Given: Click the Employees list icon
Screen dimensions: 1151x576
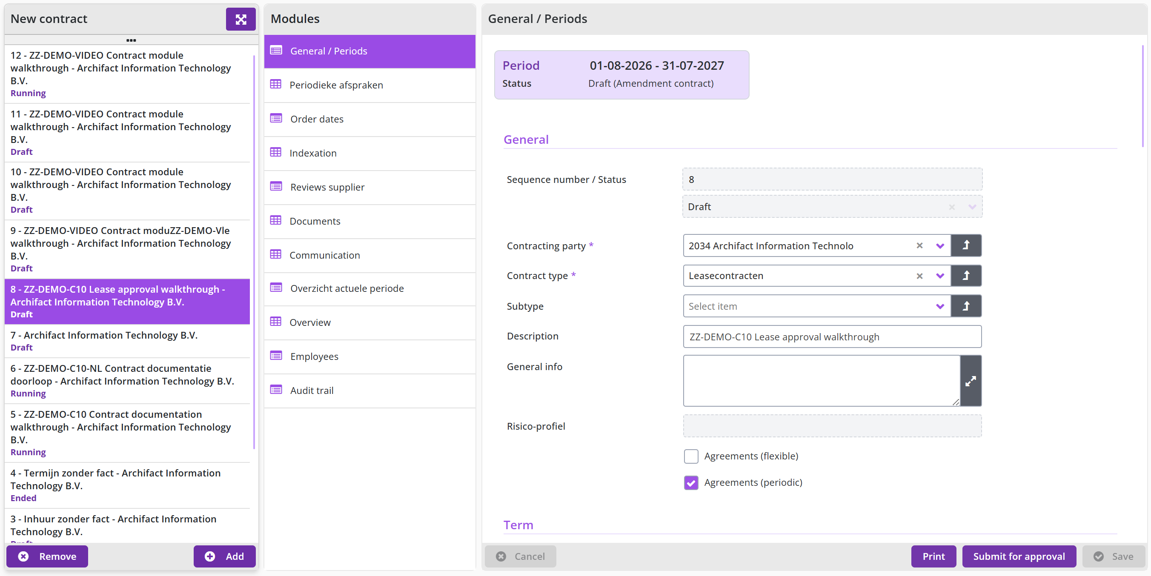Looking at the screenshot, I should 276,356.
